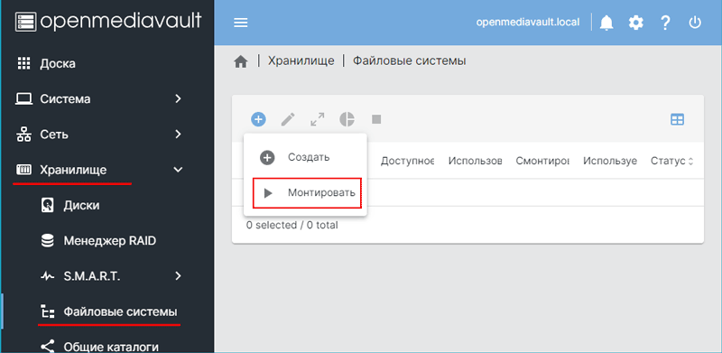Screen dimensions: 722x353
Task: Click the Смонтиров column header
Action: (542, 161)
